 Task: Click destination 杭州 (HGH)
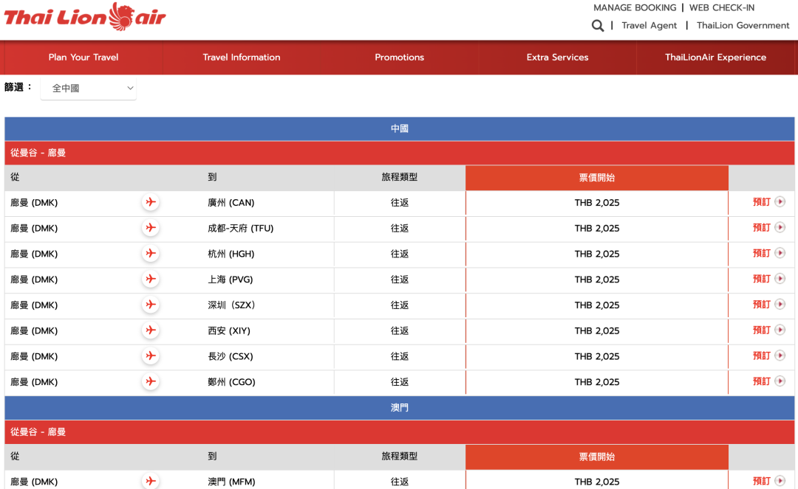pos(231,254)
